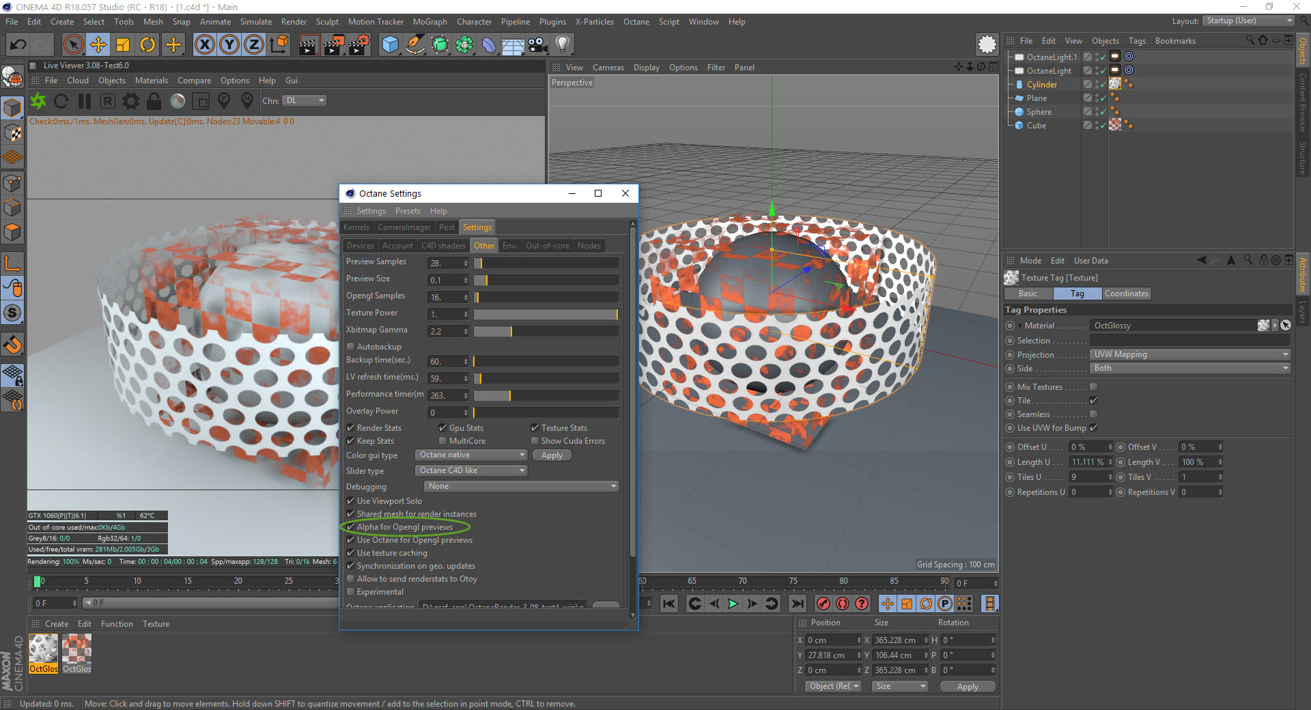This screenshot has height=710, width=1311.
Task: Click the Autokeying button
Action: click(x=843, y=603)
